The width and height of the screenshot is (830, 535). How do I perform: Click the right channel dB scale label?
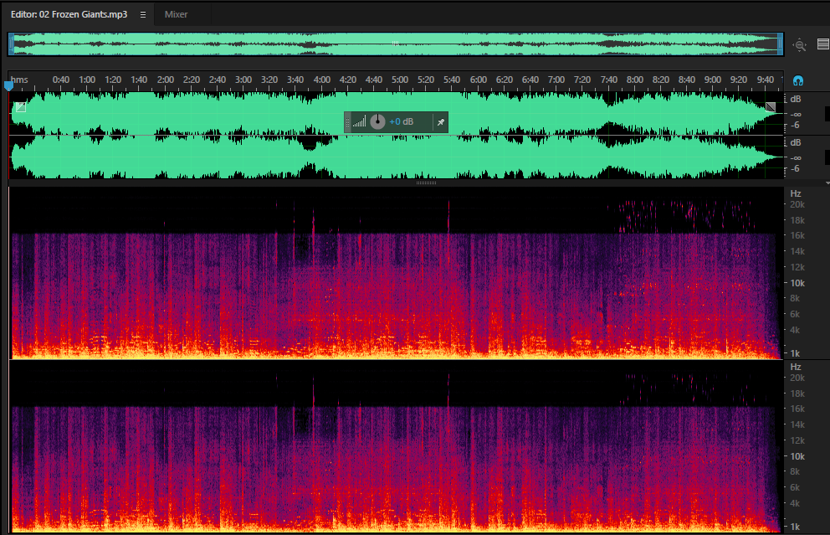click(x=796, y=142)
